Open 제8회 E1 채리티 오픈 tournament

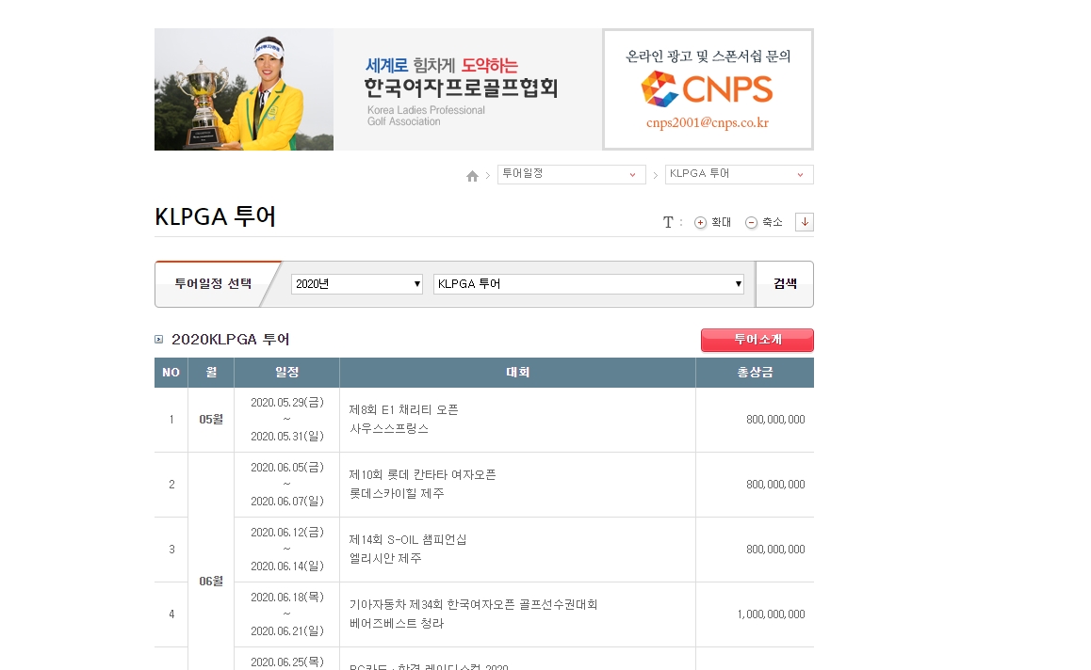(x=403, y=410)
